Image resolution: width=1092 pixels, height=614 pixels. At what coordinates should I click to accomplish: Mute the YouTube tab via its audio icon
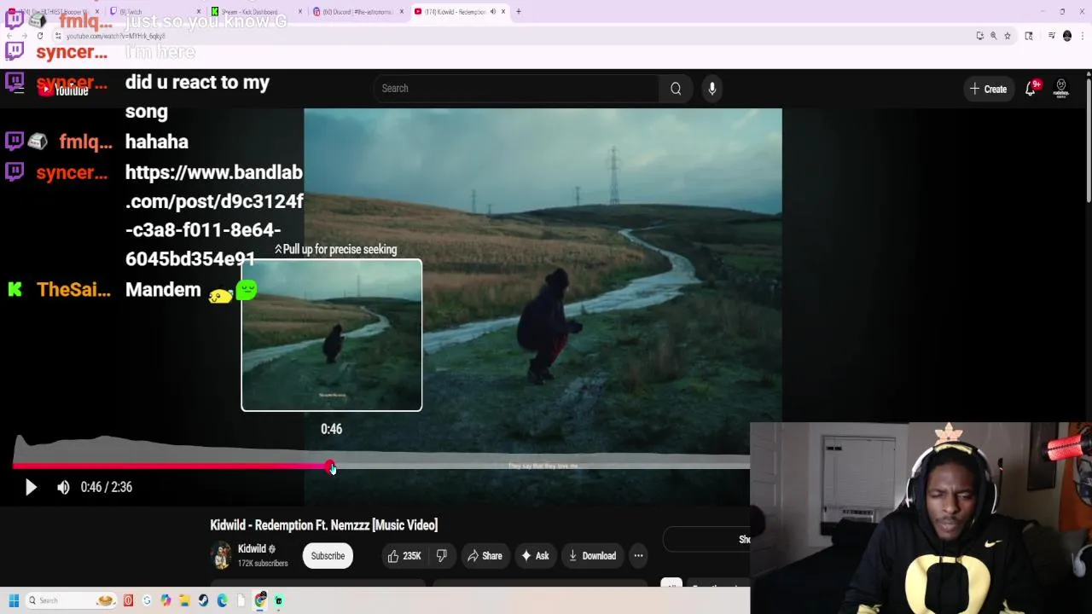point(492,12)
